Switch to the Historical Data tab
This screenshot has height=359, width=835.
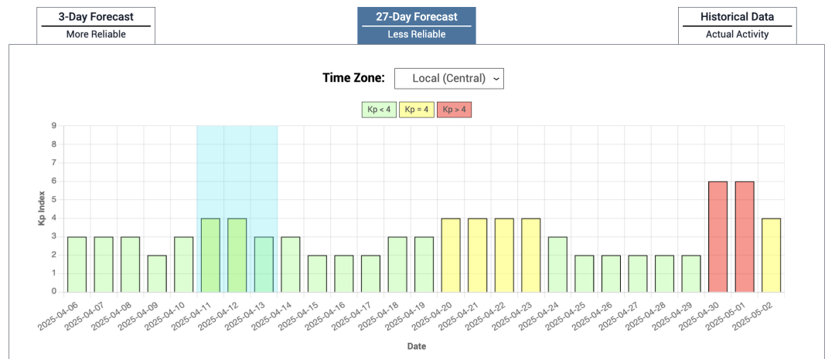(737, 25)
